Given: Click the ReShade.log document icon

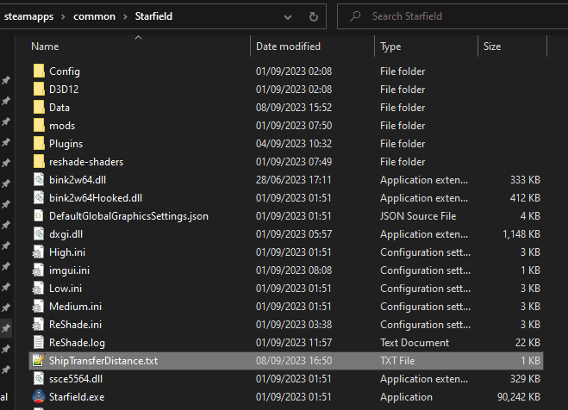Looking at the screenshot, I should tap(38, 342).
